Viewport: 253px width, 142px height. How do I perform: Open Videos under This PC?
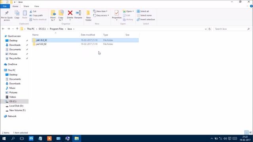click(x=12, y=97)
